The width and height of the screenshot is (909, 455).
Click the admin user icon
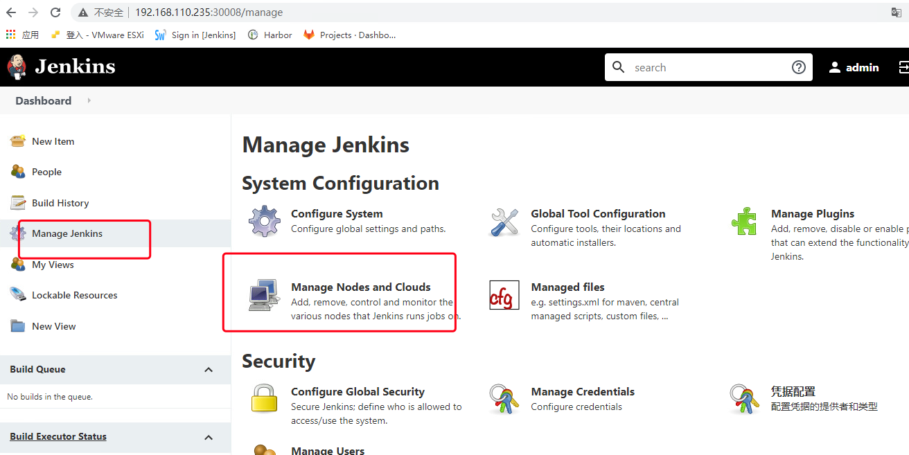[835, 67]
